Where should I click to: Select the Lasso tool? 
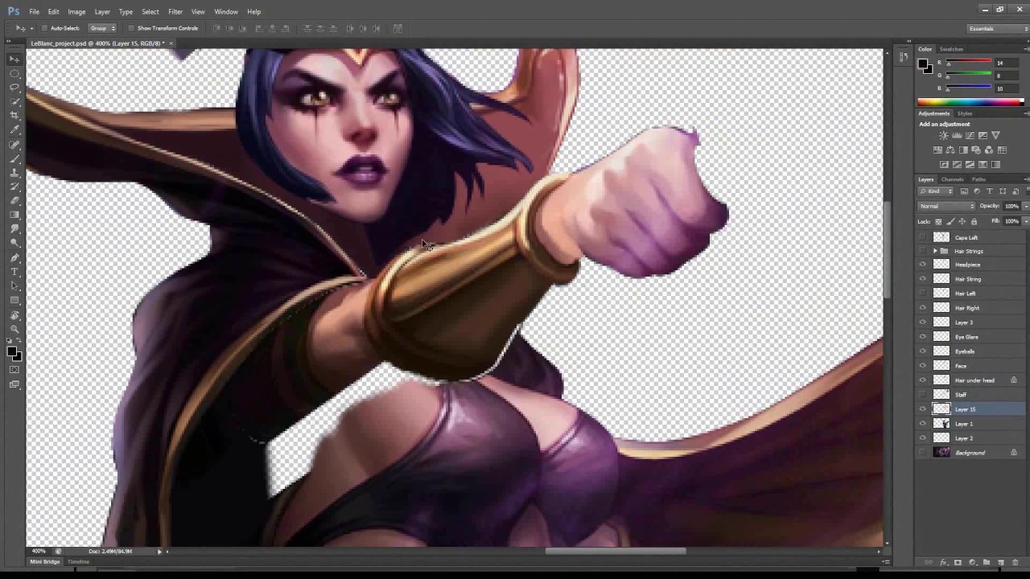[14, 88]
